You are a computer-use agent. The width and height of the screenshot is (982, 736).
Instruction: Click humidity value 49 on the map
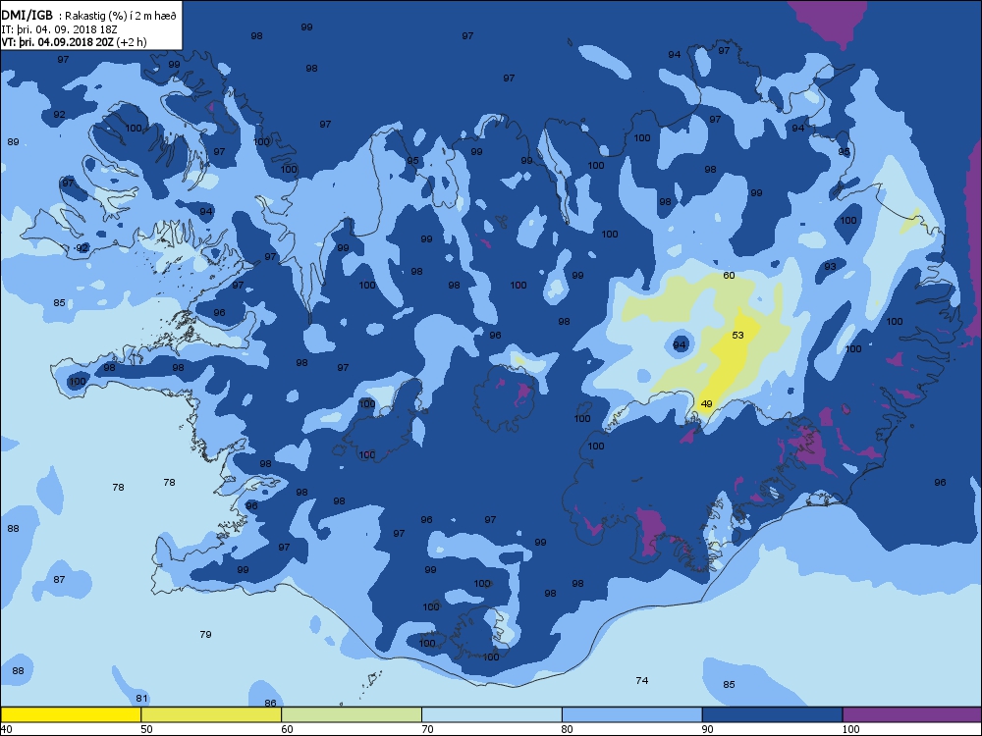click(706, 403)
